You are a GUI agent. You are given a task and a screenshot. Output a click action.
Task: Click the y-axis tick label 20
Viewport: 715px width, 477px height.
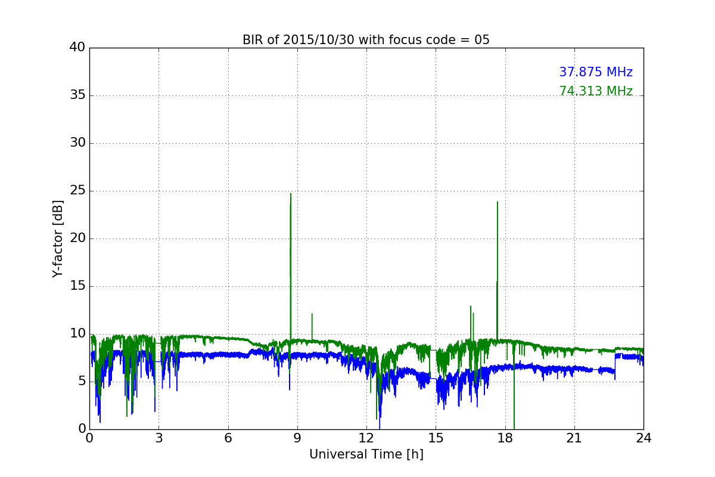(x=77, y=238)
